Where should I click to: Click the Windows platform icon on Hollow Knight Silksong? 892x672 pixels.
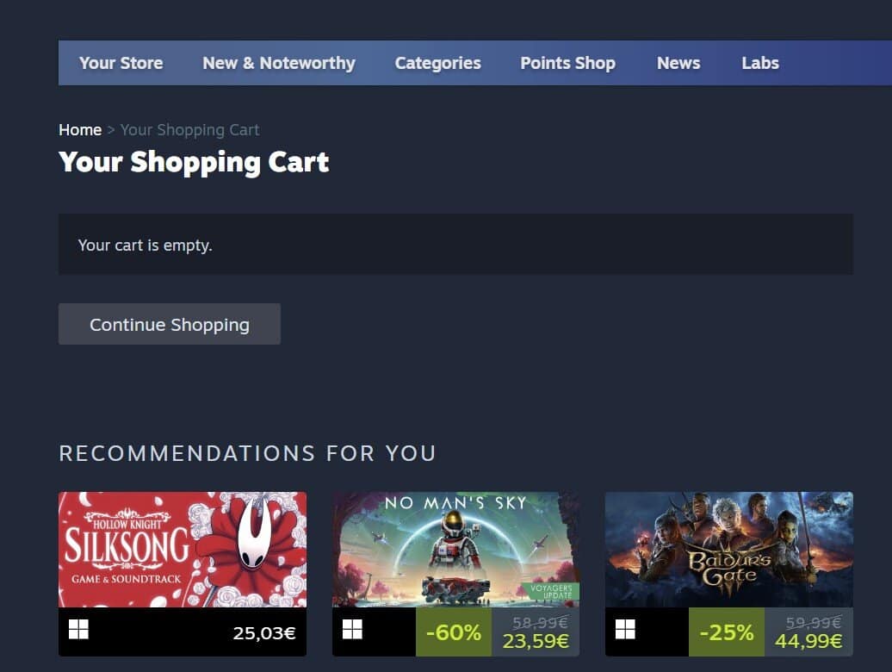[x=79, y=631]
